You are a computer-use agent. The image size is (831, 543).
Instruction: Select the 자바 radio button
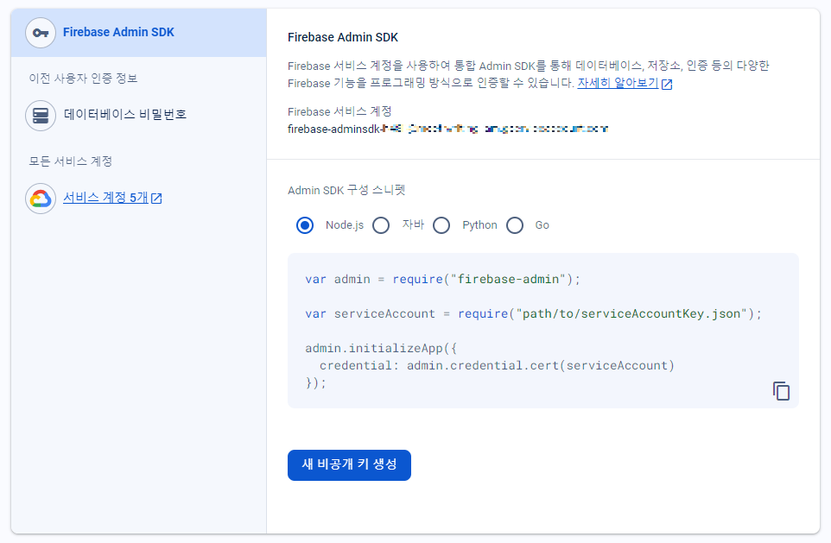pos(381,225)
